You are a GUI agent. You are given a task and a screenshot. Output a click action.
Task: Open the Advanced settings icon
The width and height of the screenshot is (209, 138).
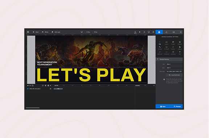(x=160, y=53)
